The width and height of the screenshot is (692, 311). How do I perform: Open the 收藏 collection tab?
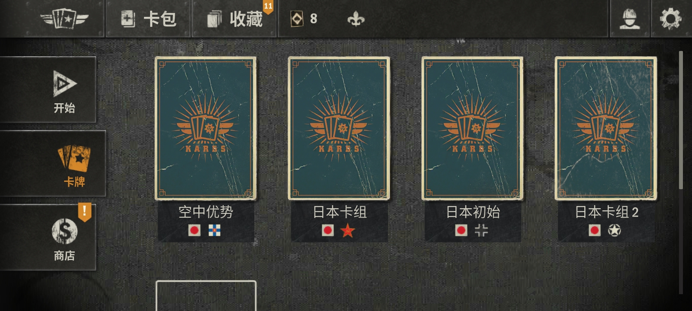[234, 19]
